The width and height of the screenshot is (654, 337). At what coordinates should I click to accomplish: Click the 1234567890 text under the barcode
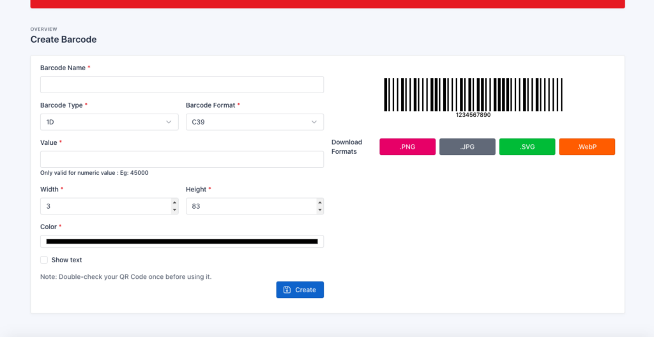point(473,115)
